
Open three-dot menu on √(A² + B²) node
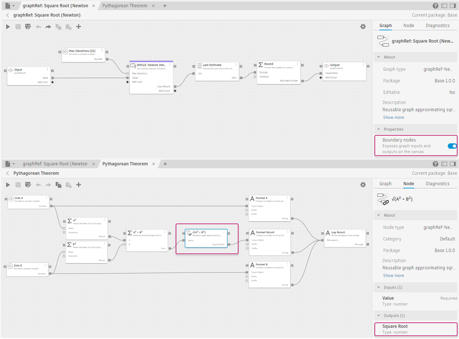tap(224, 232)
